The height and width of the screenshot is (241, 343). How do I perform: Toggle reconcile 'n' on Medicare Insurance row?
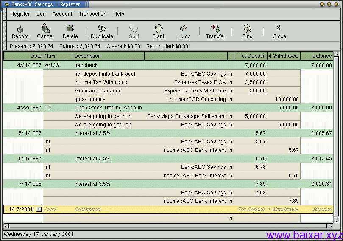tap(231, 91)
